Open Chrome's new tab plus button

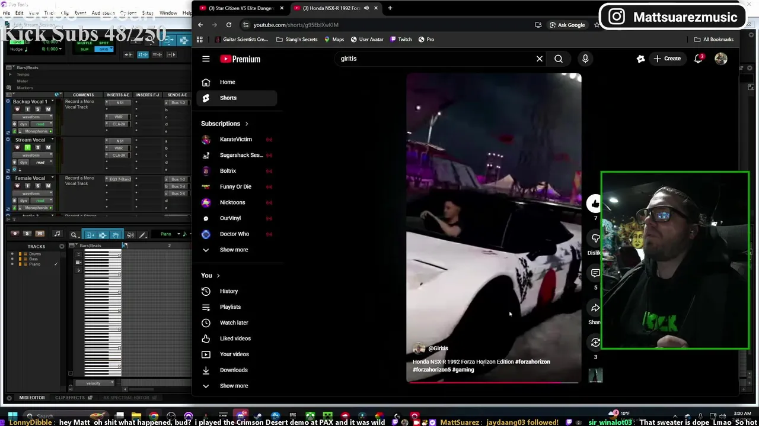click(390, 8)
